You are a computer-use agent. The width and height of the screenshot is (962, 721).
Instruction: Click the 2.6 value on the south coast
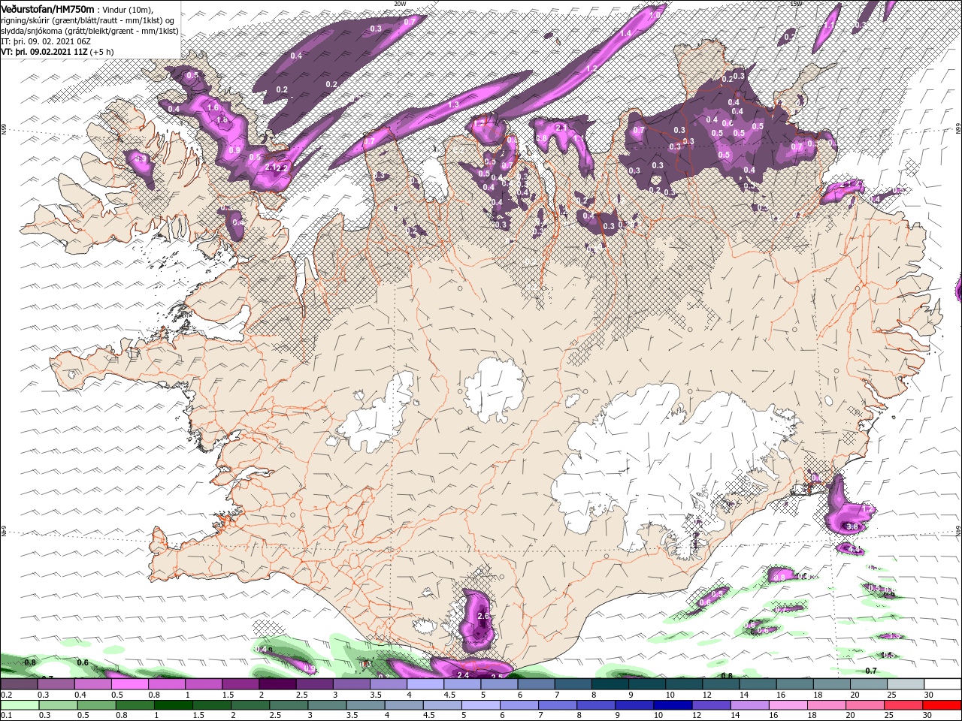pyautogui.click(x=483, y=617)
